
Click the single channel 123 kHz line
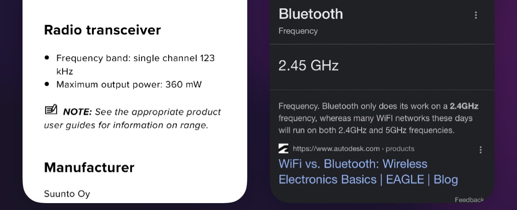pos(135,65)
